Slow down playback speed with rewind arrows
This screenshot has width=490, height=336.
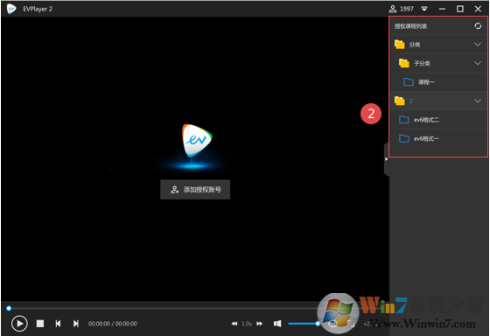(234, 324)
